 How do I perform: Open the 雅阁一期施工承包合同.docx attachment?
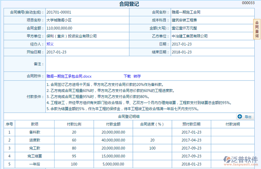point(69,76)
